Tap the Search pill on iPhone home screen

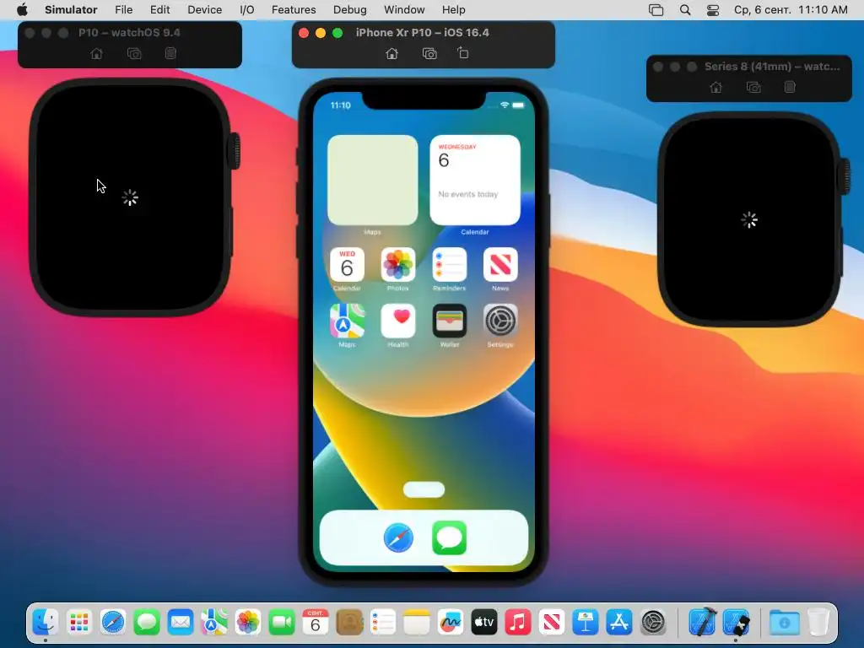(424, 489)
